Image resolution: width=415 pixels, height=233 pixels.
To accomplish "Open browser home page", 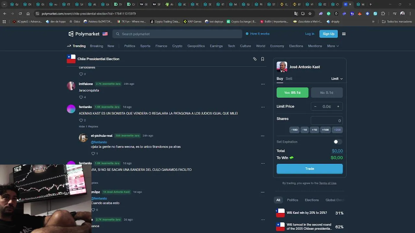I will (28, 14).
